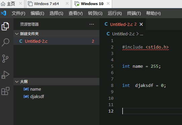Screen dimensions: 182x125
Task: Open the 运行(R) menu
Action: [115, 13]
